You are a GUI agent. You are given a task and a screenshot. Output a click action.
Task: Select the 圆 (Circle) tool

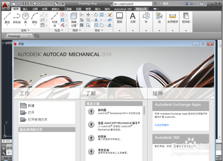pos(25,18)
